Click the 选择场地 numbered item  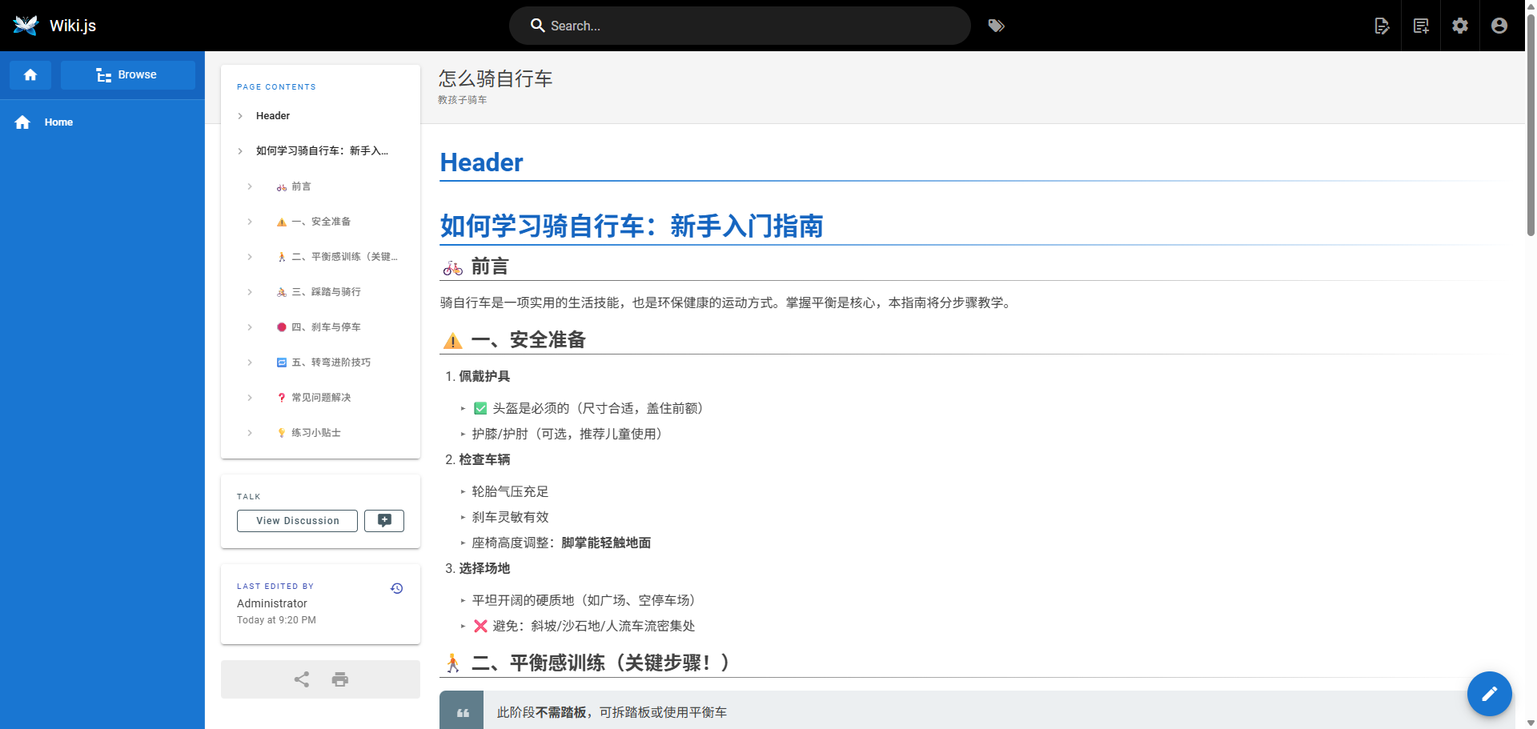tap(484, 569)
